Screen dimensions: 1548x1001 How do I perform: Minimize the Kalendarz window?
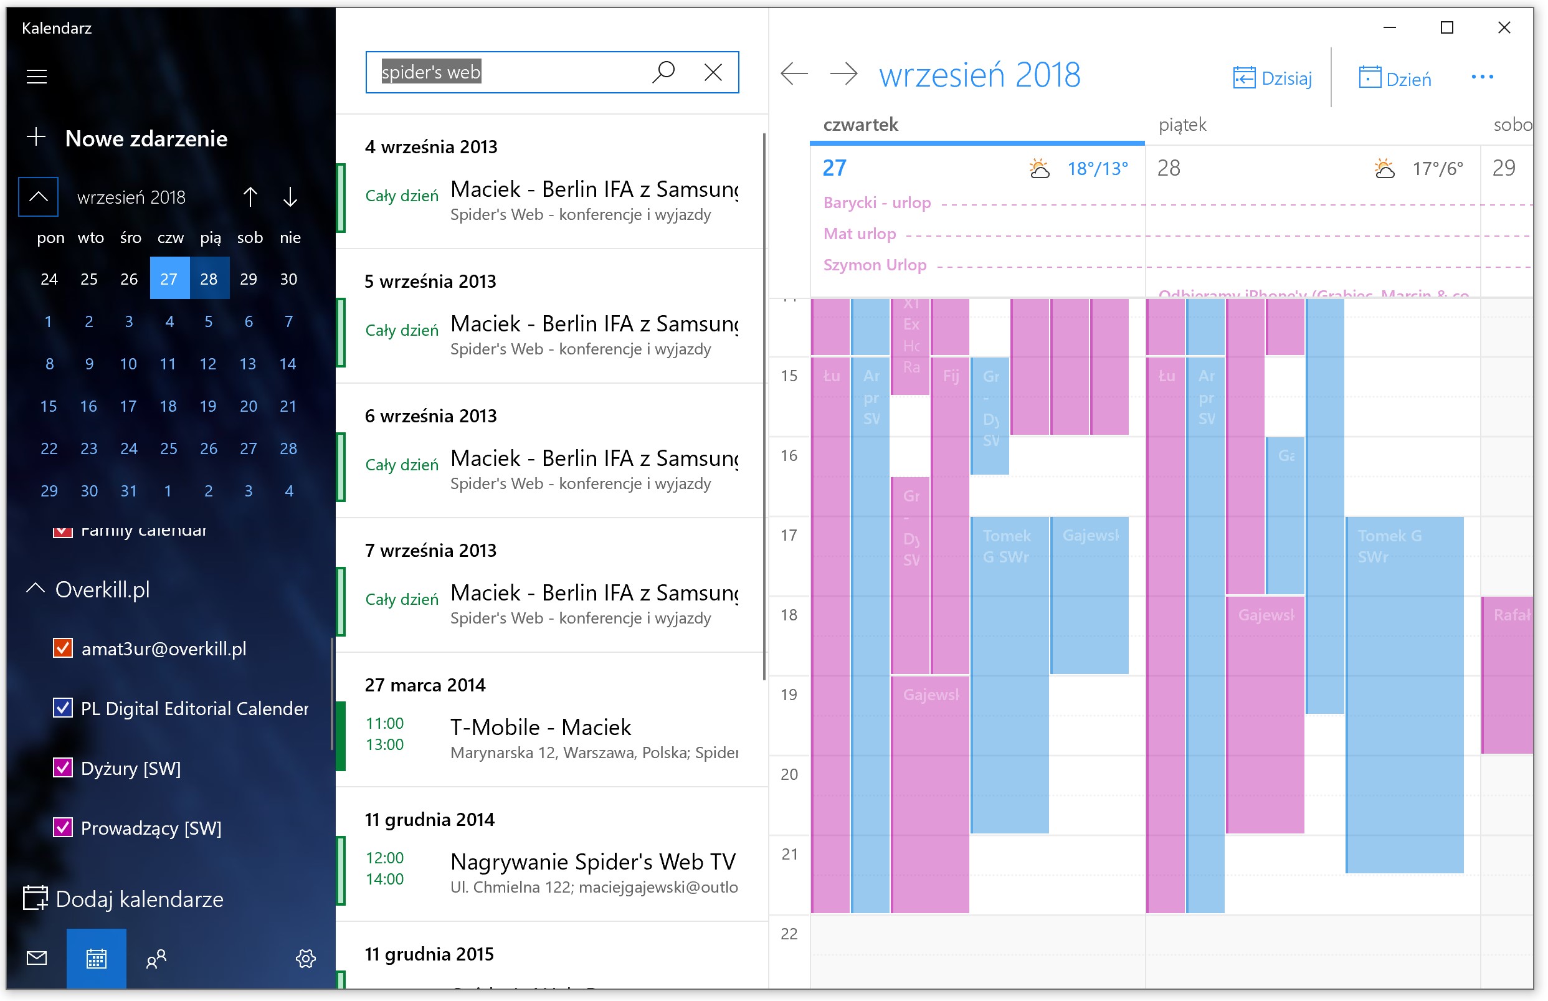tap(1389, 27)
